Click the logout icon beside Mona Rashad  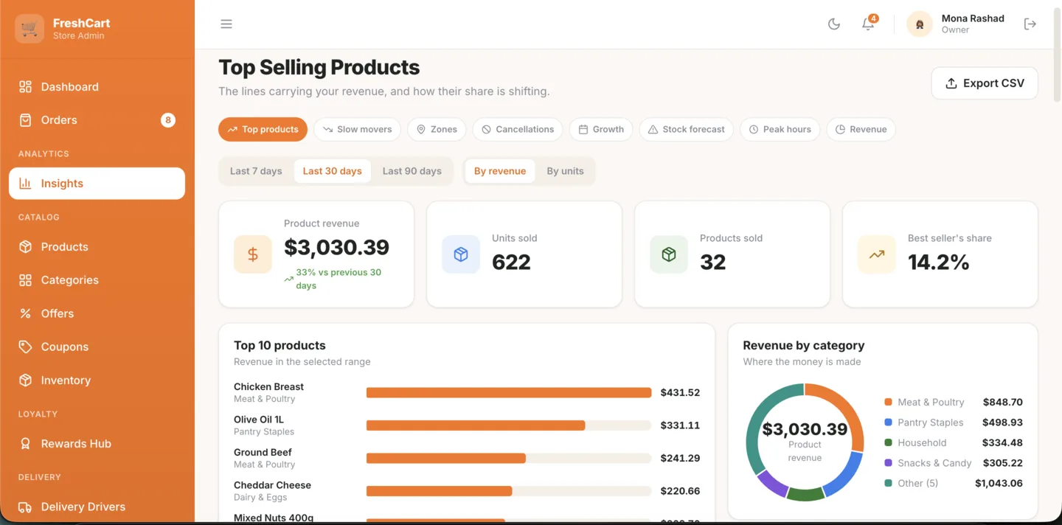1030,24
